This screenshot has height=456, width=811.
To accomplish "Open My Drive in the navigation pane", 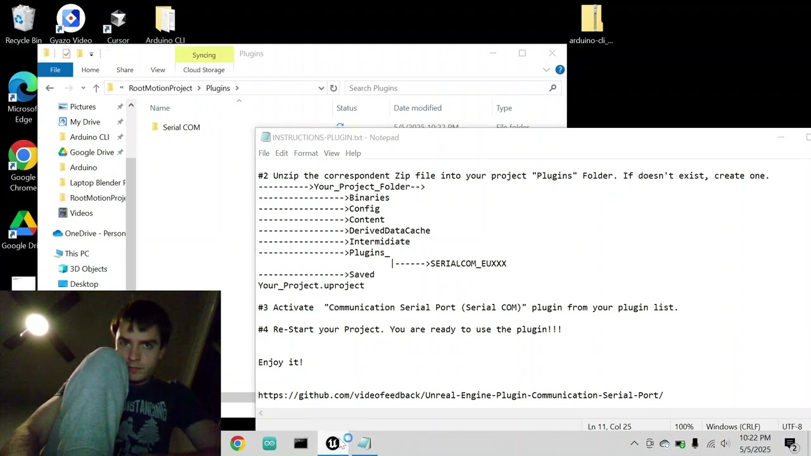I will [85, 122].
